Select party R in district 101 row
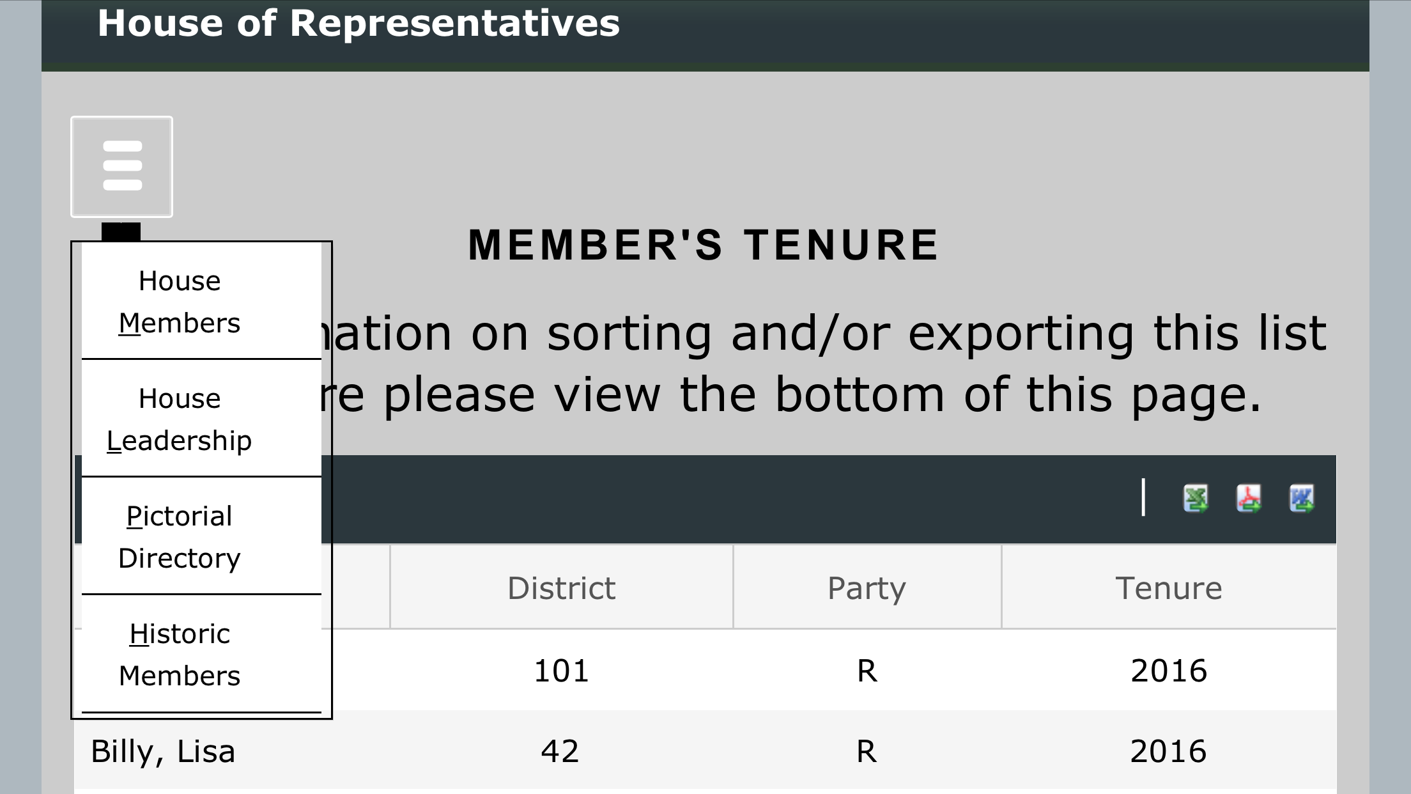The height and width of the screenshot is (794, 1411). coord(867,671)
